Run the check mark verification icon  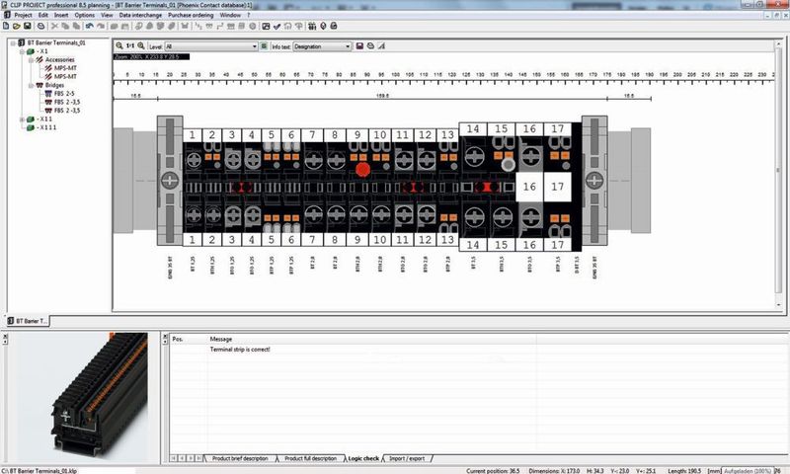[276, 26]
